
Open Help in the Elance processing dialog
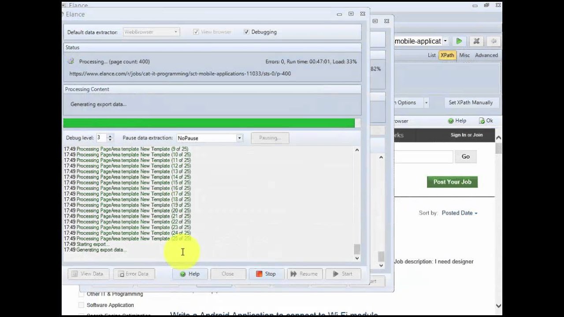click(190, 274)
